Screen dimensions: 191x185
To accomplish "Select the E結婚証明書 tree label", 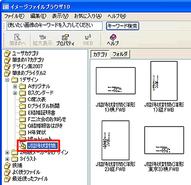I will pyautogui.click(x=42, y=113).
